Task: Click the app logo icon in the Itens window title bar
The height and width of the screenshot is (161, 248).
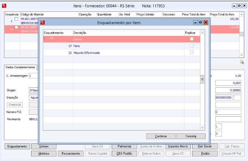Action: coord(4,6)
